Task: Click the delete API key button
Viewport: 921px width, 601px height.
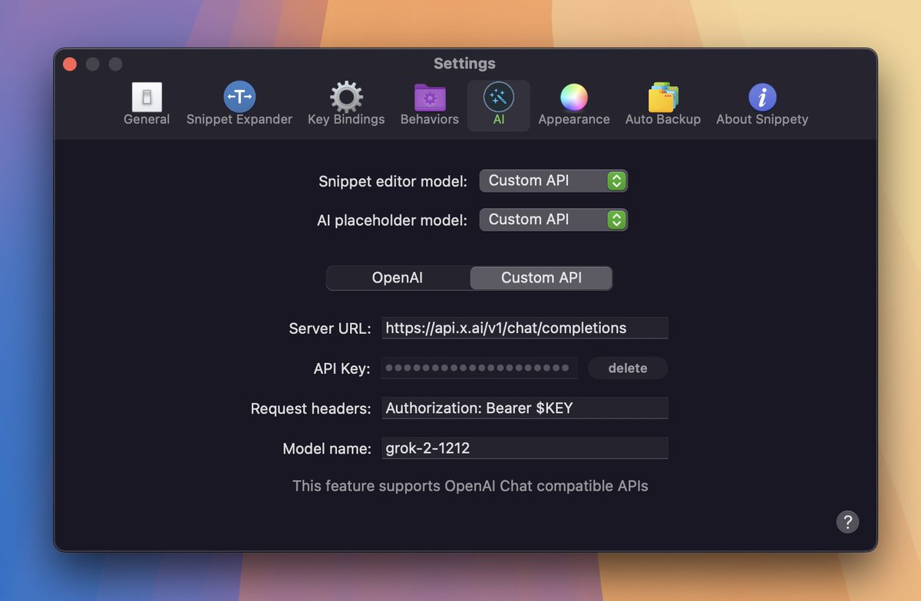Action: [628, 368]
